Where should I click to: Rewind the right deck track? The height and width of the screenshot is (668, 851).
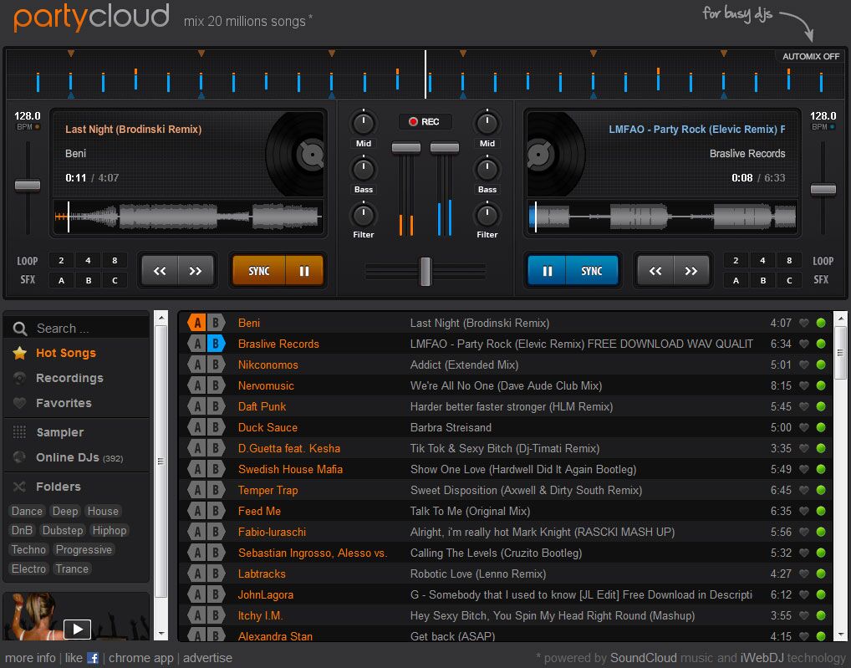655,271
